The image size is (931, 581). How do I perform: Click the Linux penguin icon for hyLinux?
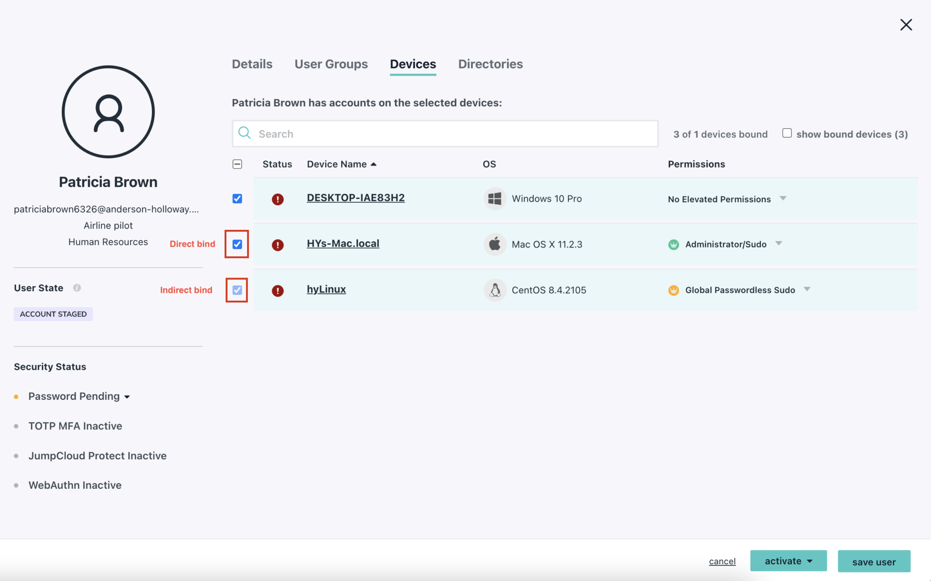(495, 290)
